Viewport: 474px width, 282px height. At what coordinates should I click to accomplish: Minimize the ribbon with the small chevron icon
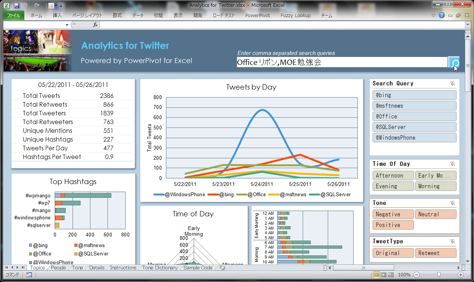434,16
